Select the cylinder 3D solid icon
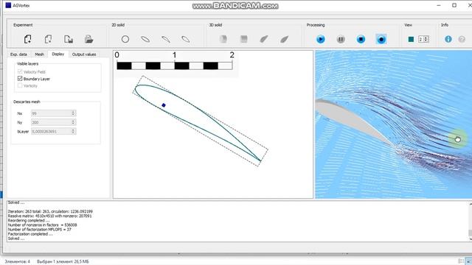The image size is (472, 265). (223, 39)
